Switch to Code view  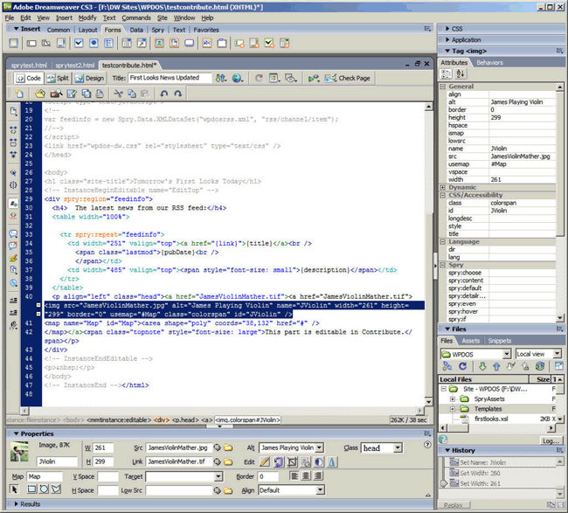pyautogui.click(x=29, y=78)
